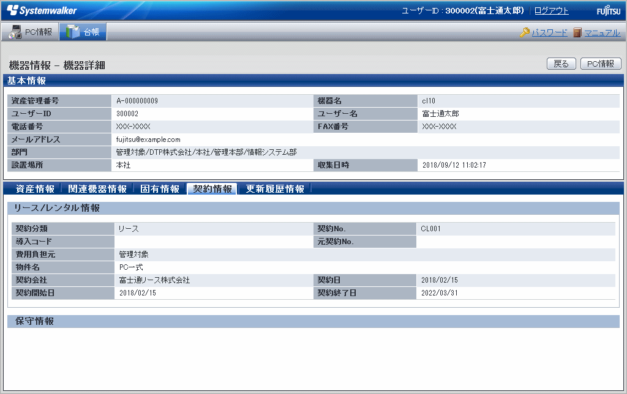The width and height of the screenshot is (627, 394).
Task: Click the Systemwalker logo icon
Action: pos(12,11)
